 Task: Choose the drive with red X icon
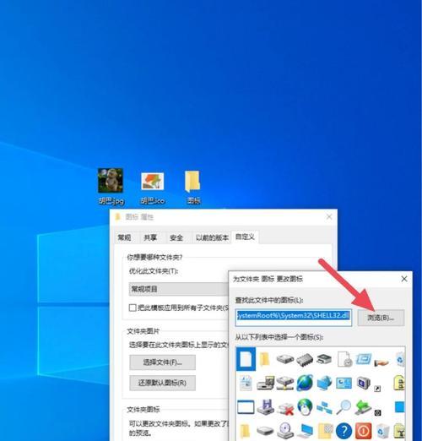pyautogui.click(x=285, y=408)
